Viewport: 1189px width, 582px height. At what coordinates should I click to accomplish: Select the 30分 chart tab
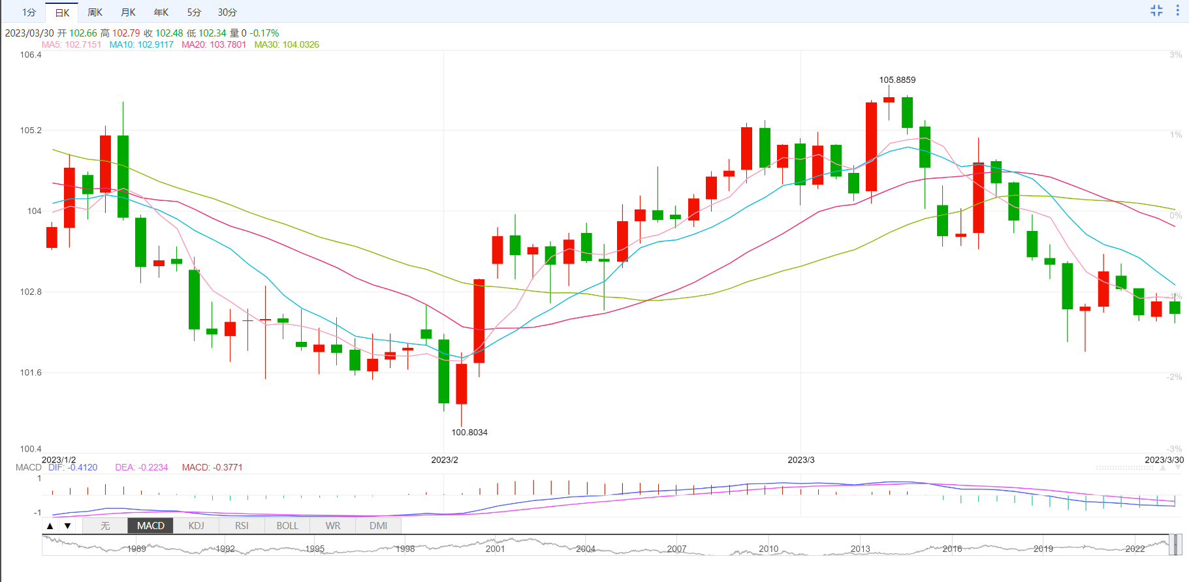(x=227, y=12)
